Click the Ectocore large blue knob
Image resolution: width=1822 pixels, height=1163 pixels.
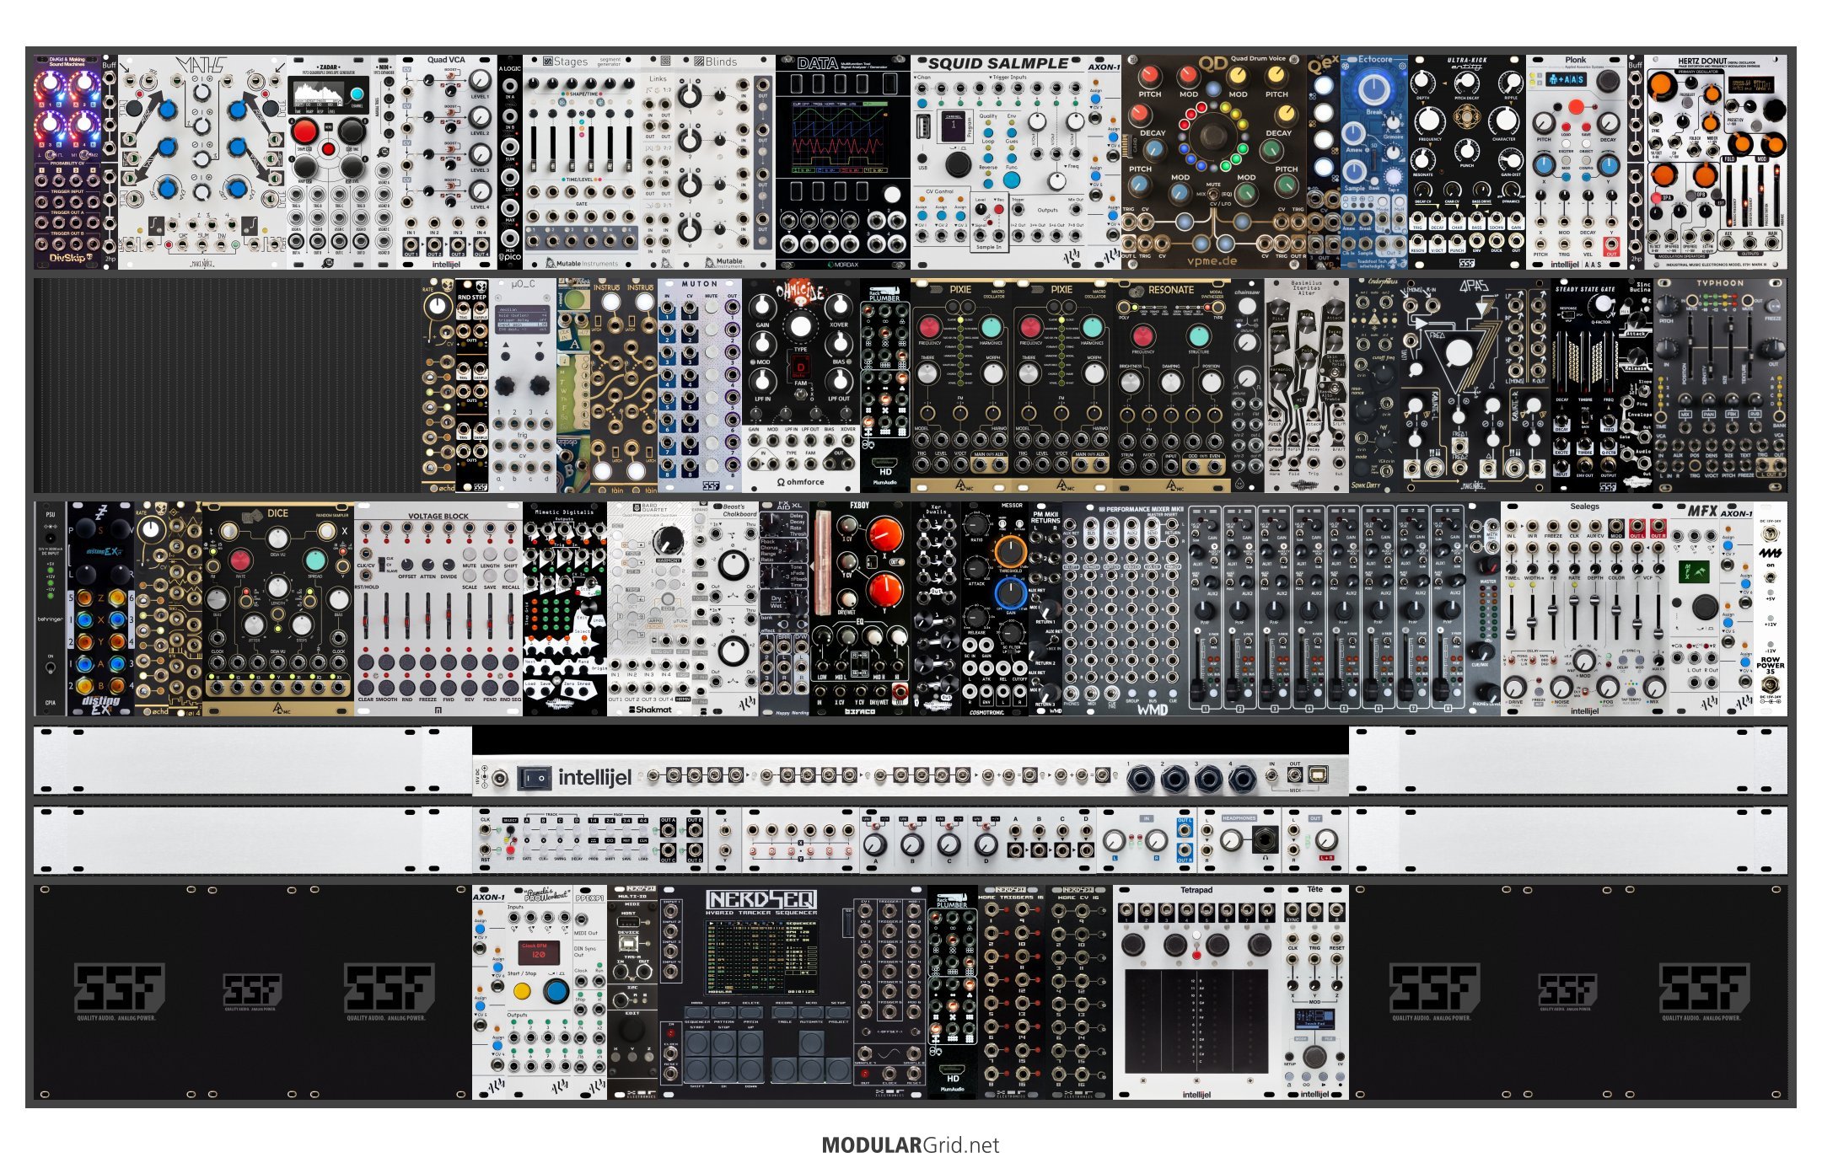click(x=1373, y=88)
